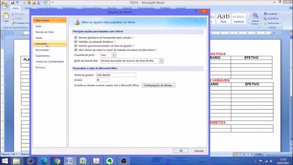Toggle Mostrar Minibarra de Ferramentas checkbox

[76, 38]
